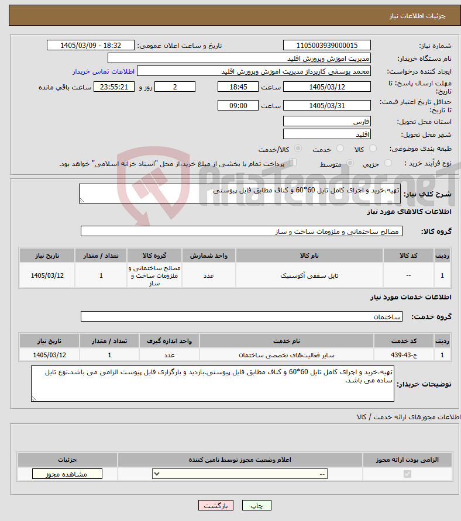Click the validity time field 09:00

(238, 105)
